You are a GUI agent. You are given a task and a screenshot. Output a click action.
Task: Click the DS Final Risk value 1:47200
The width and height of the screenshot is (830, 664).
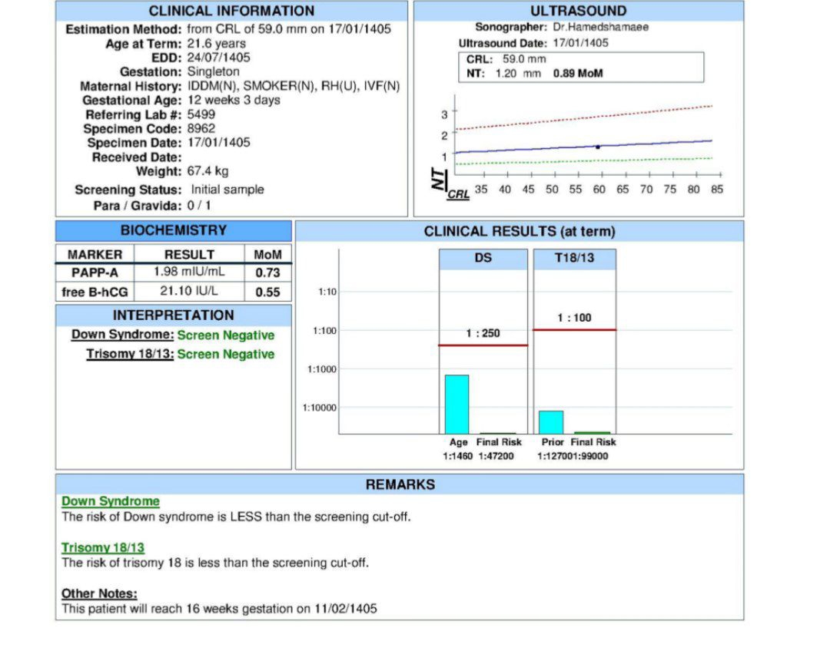496,456
